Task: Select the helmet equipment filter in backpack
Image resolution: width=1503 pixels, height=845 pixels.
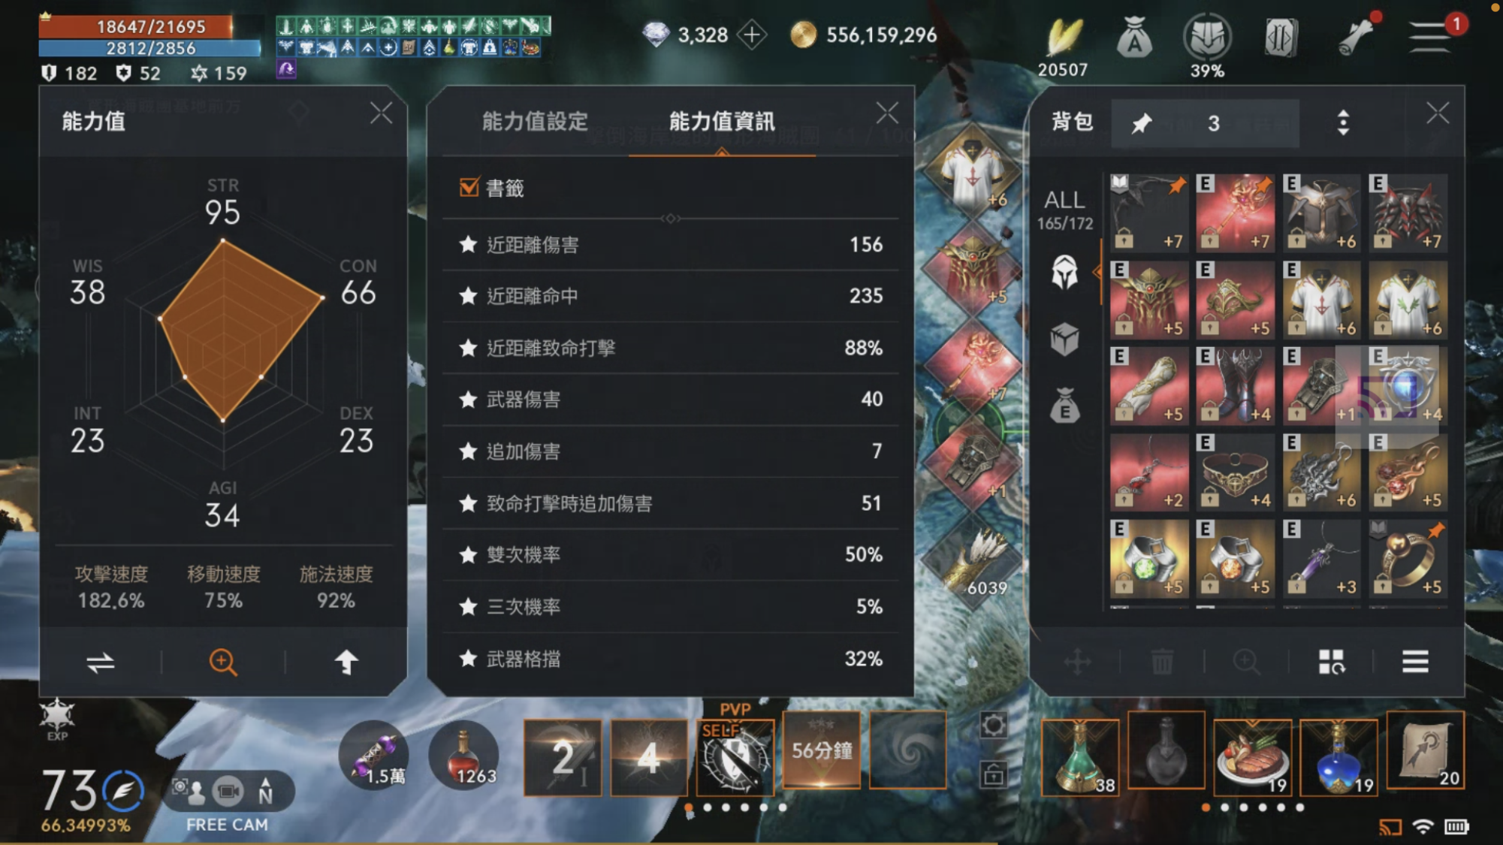Action: 1064,272
